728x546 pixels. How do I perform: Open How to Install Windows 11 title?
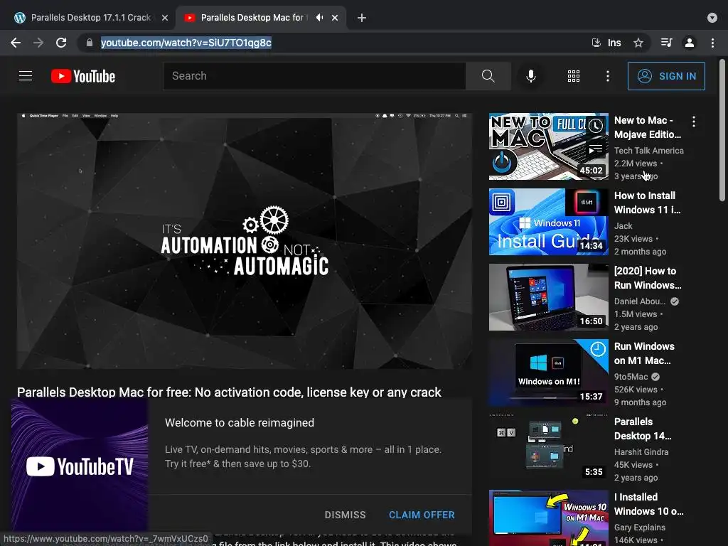(x=647, y=203)
